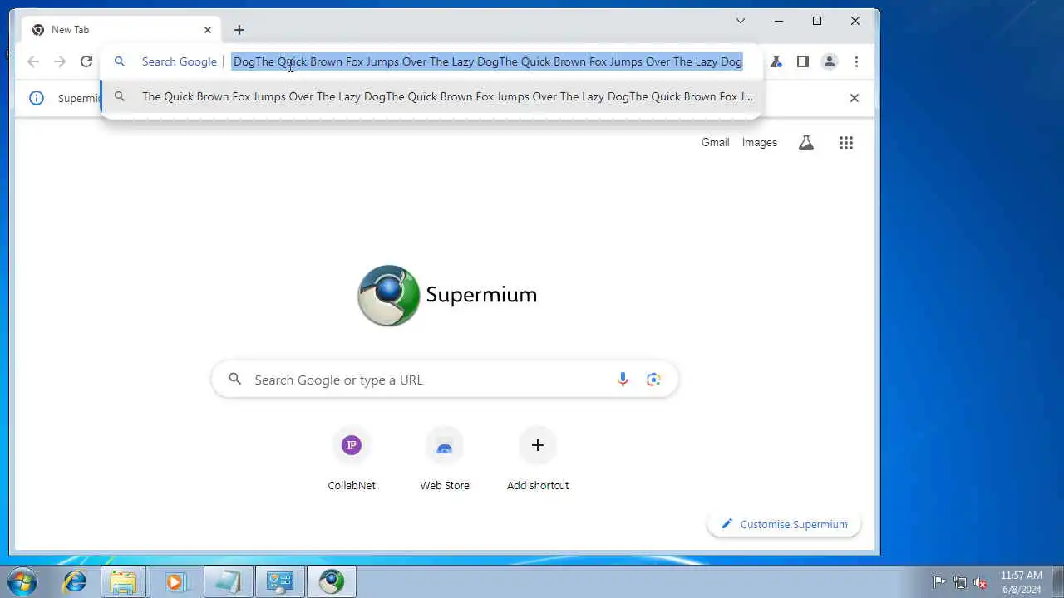Open the clock showing 11:57 AM
This screenshot has width=1064, height=598.
[x=1022, y=582]
